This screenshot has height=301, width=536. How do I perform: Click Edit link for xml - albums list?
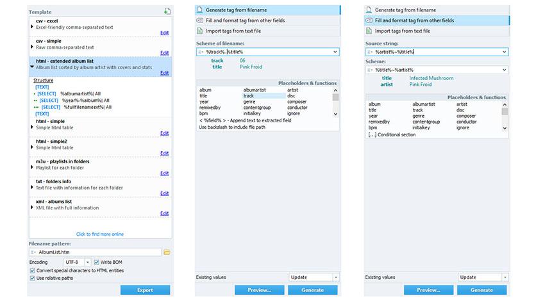(x=164, y=213)
